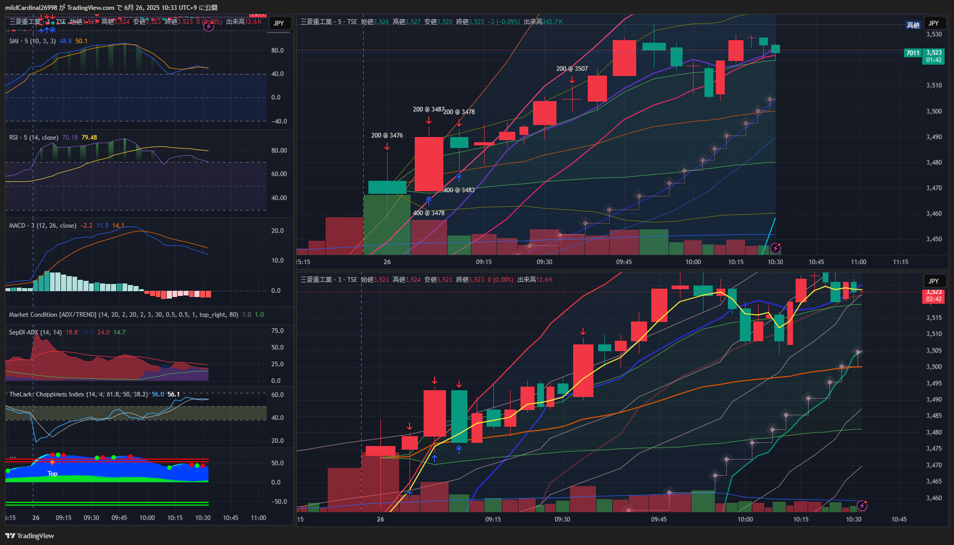Image resolution: width=954 pixels, height=545 pixels.
Task: Click the 400 @ 3478 trade label
Action: pyautogui.click(x=429, y=213)
